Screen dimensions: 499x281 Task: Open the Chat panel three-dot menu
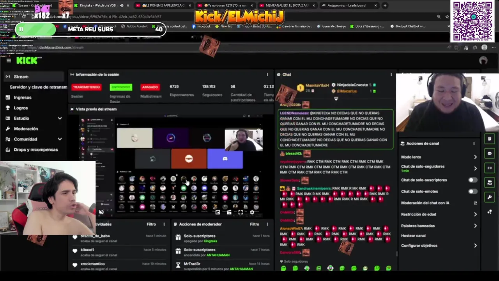(391, 75)
